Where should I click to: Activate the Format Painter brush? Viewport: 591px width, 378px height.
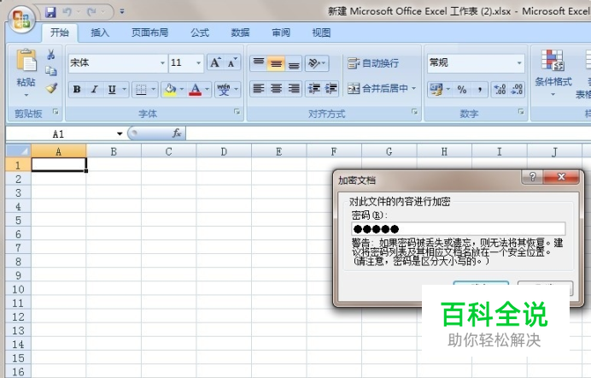[51, 88]
